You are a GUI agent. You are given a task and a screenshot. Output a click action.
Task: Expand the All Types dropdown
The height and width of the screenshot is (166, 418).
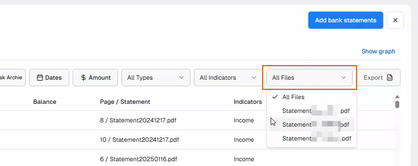(156, 78)
